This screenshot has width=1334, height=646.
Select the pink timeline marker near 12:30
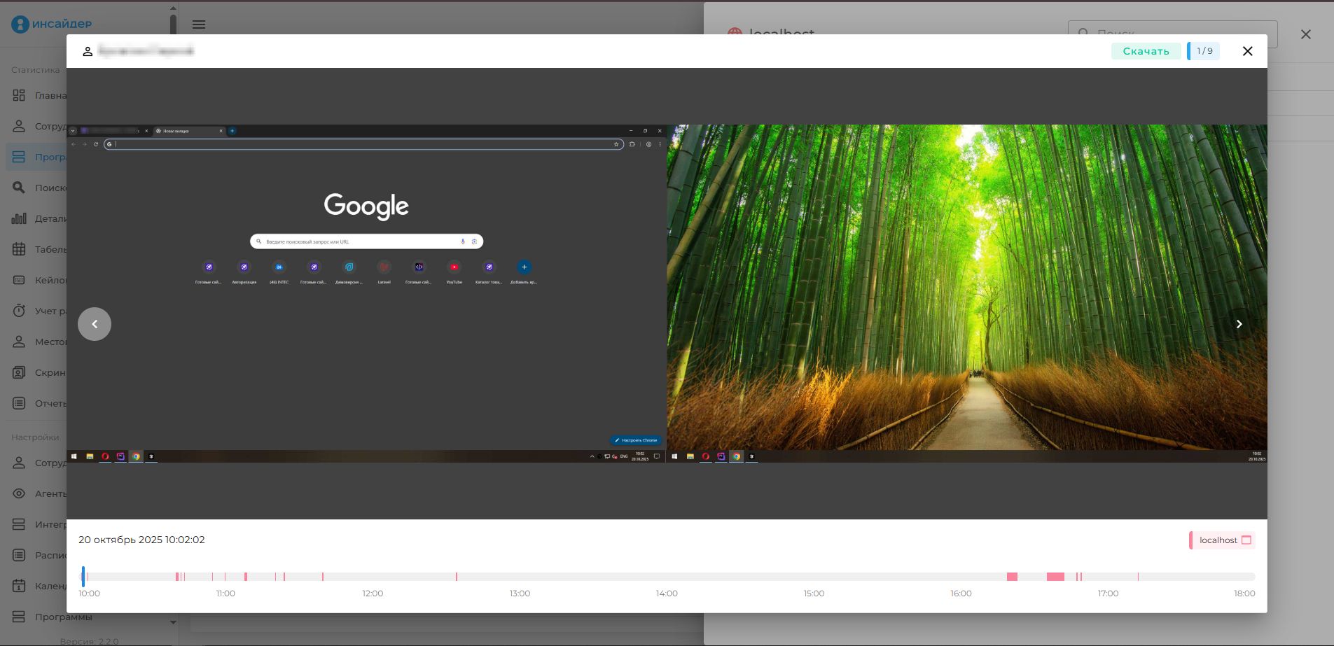click(x=457, y=577)
